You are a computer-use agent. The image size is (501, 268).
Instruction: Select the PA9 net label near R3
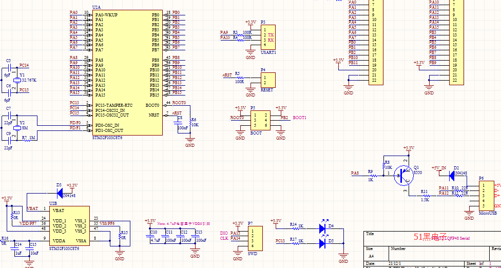224,32
